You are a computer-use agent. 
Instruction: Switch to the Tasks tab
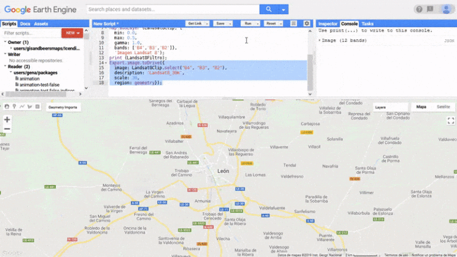click(367, 24)
